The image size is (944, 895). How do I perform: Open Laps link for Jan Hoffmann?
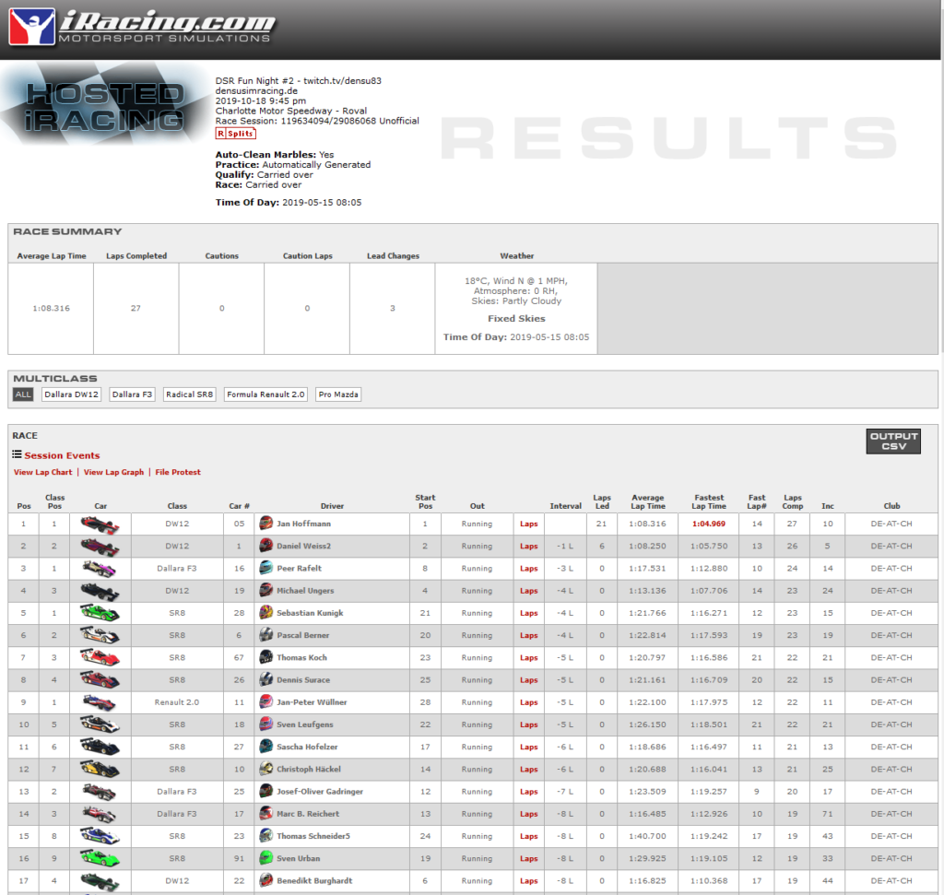[x=528, y=524]
